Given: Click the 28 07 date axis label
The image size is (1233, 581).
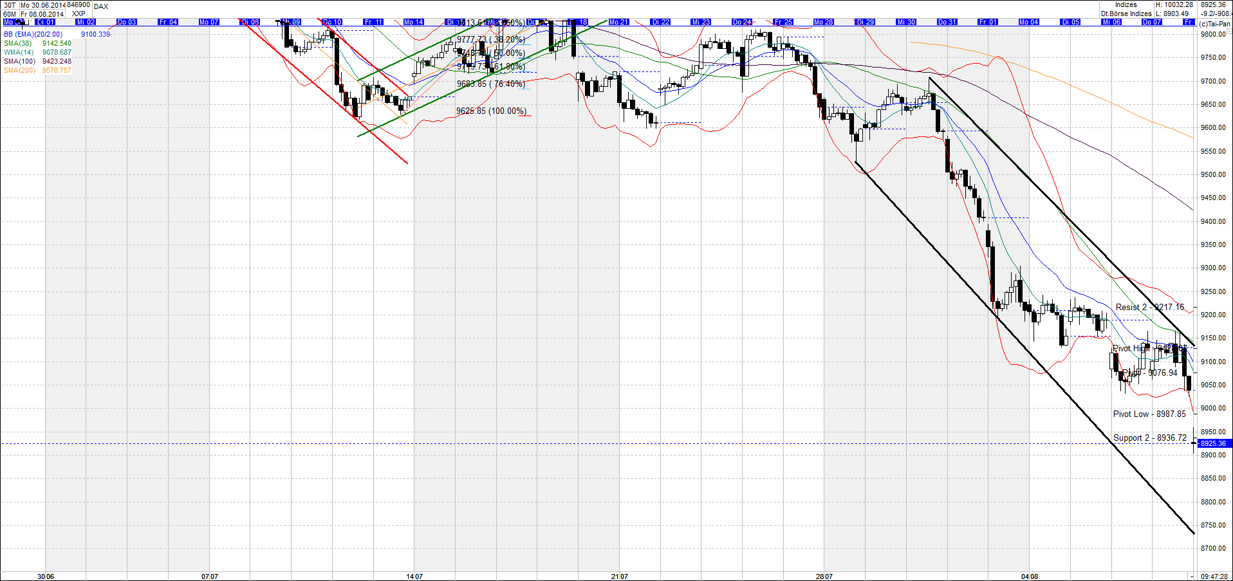Looking at the screenshot, I should pyautogui.click(x=824, y=576).
